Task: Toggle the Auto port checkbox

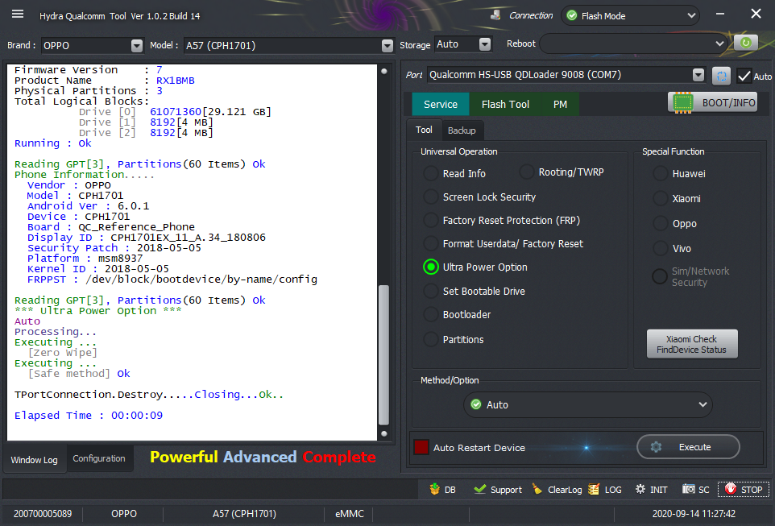Action: click(x=744, y=77)
